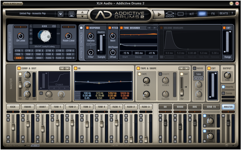Toggle the PITCH section on/off
Viewport: 241px width, 150px height.
pyautogui.click(x=110, y=28)
